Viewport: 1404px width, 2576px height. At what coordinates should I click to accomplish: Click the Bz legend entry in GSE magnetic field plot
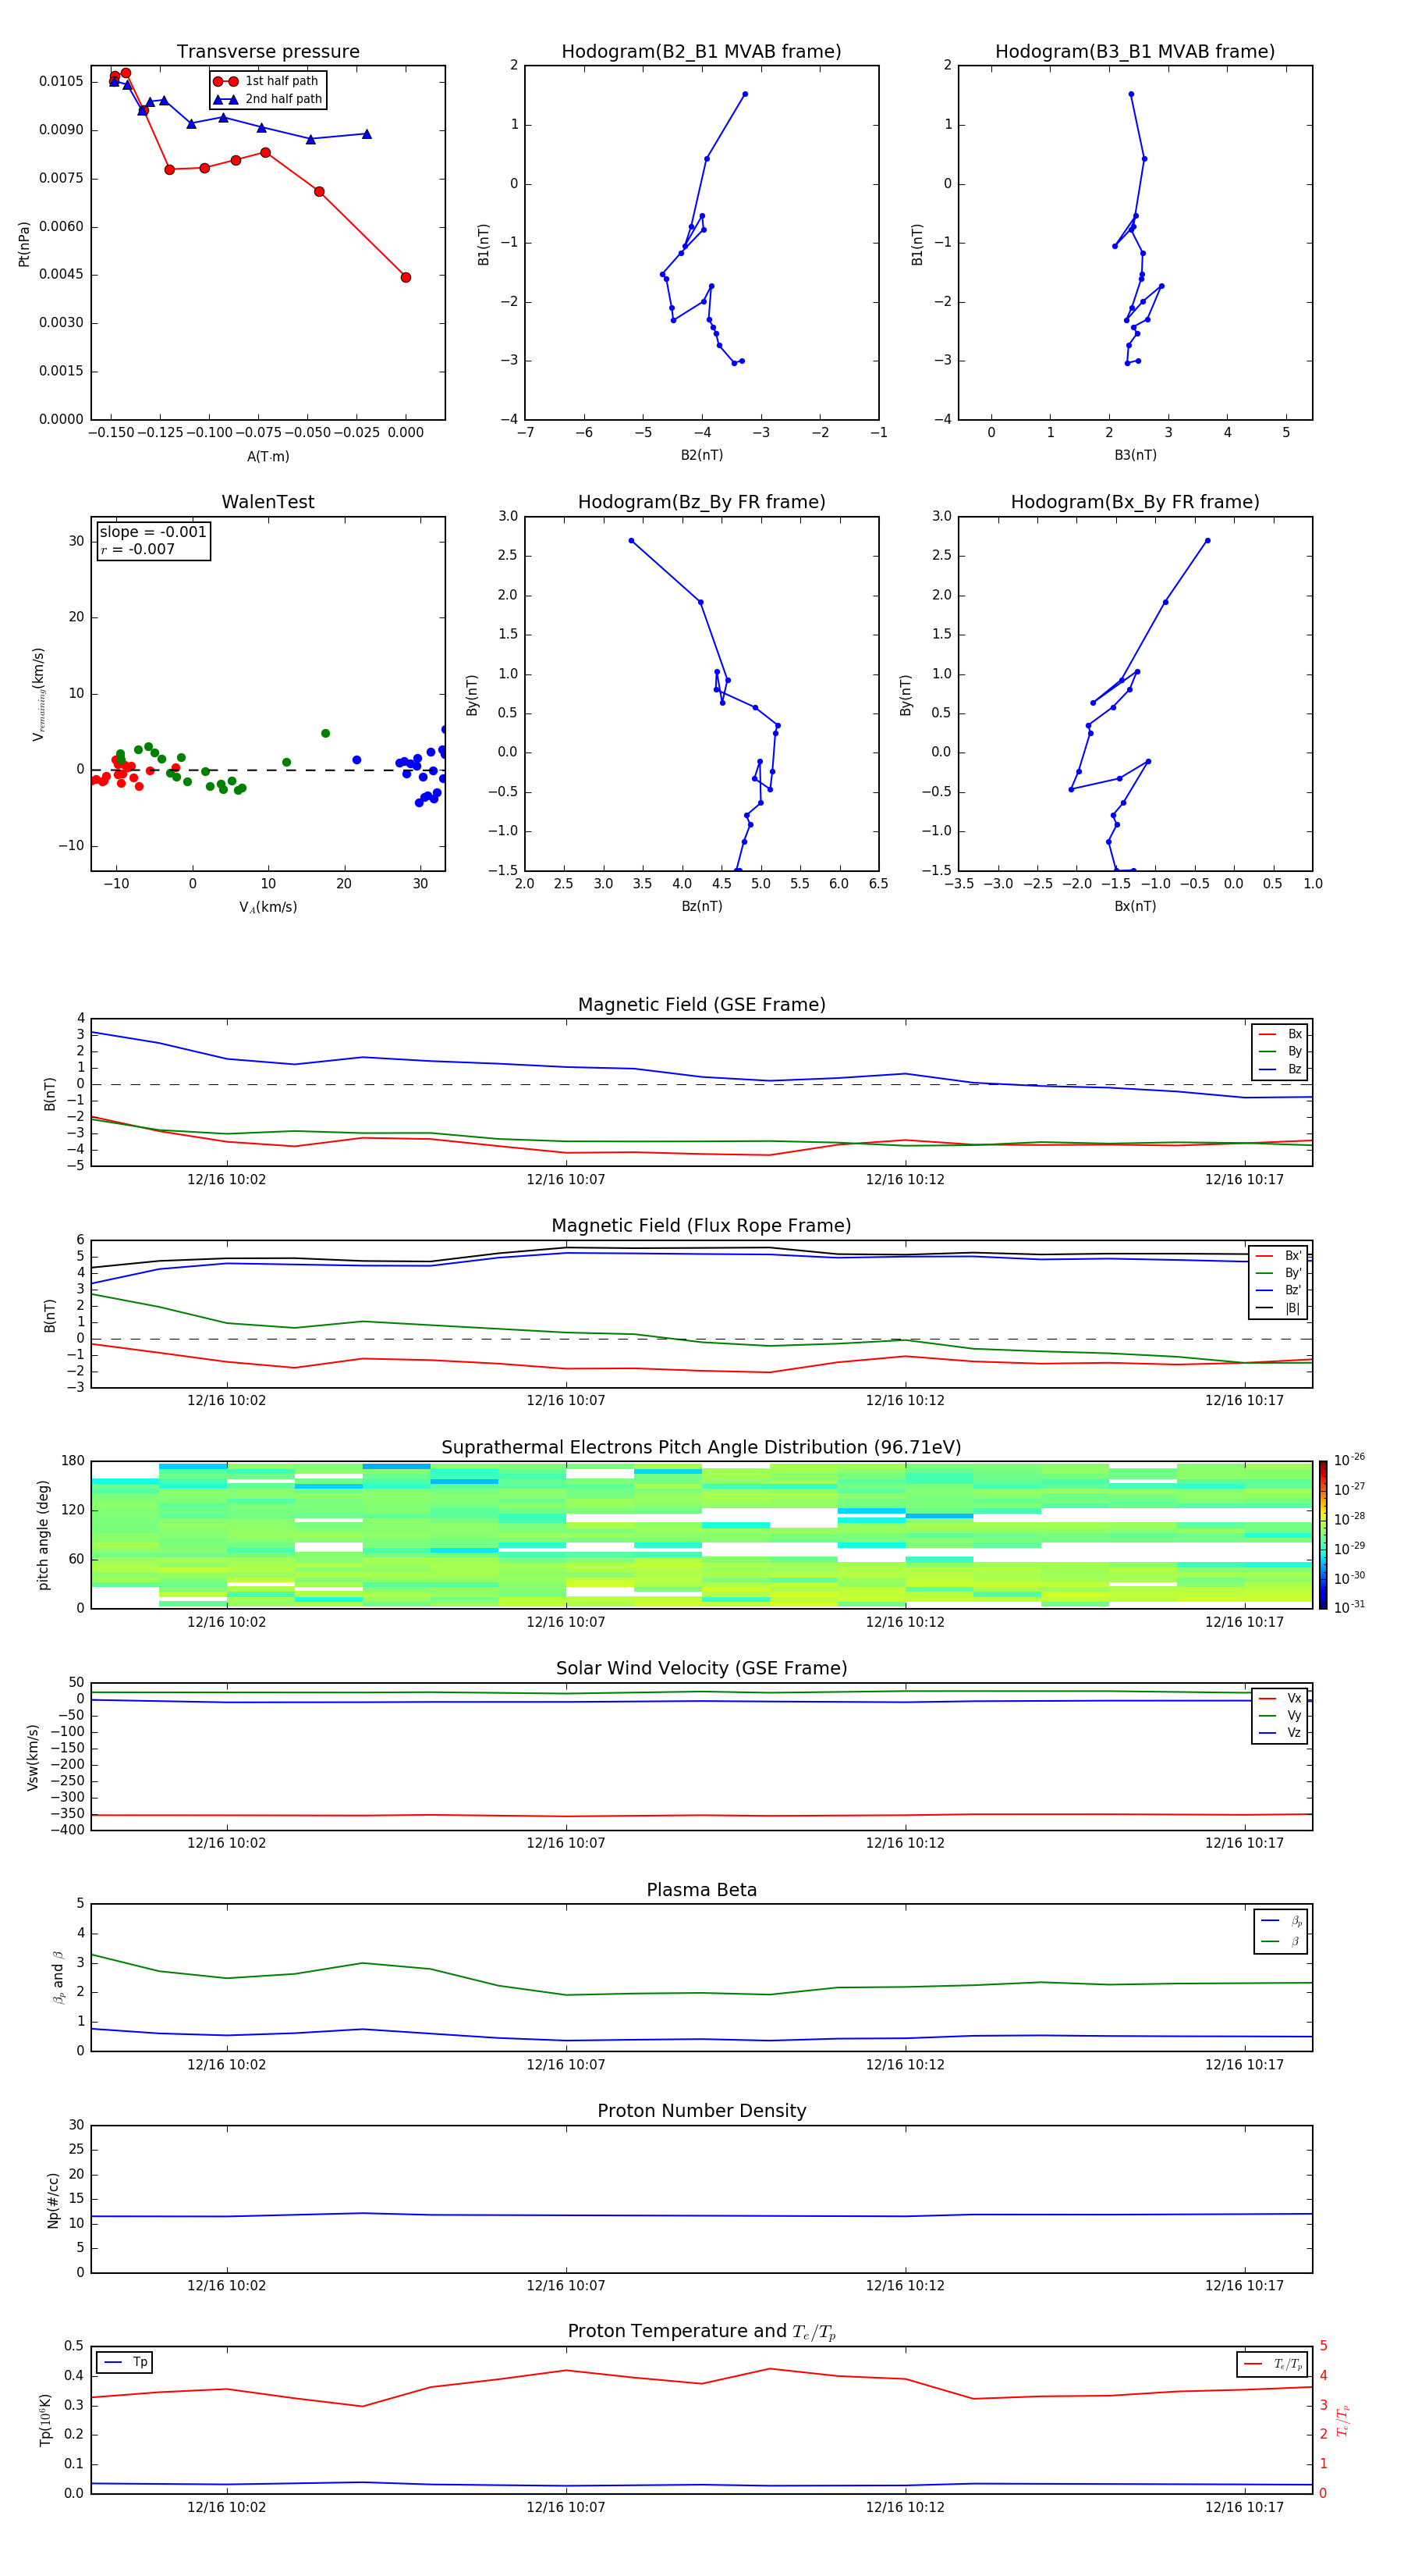(x=1280, y=1069)
